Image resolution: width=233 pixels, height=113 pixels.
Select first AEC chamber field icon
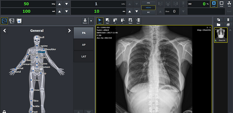(160, 4)
